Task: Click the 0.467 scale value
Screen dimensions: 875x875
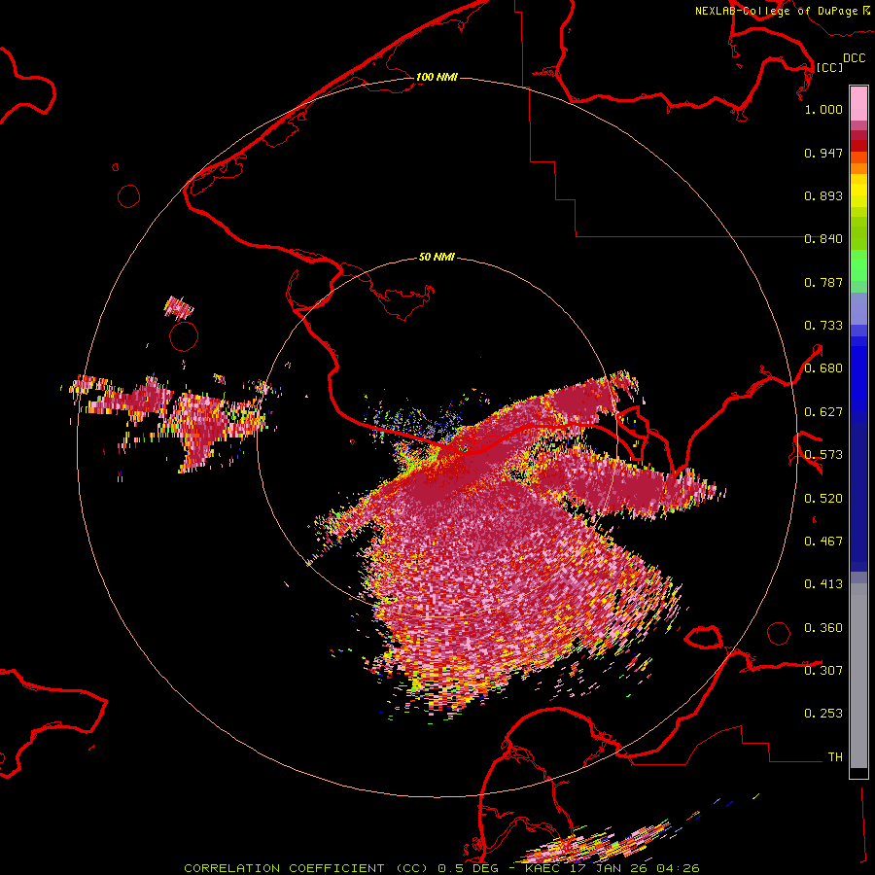Action: point(823,542)
